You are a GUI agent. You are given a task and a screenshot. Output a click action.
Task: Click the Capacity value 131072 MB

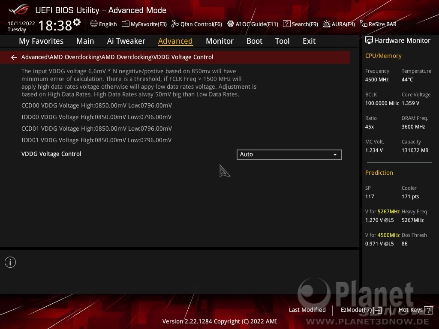(x=415, y=150)
